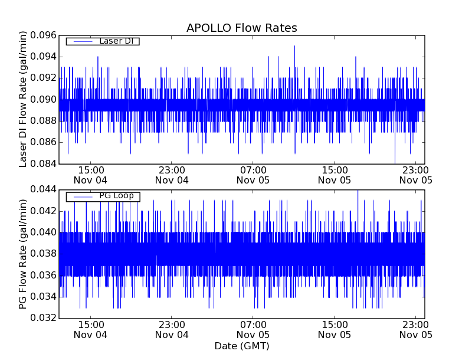Click the 0.084 y-axis tick label
Viewport: 472px width, 354px height.
click(41, 163)
